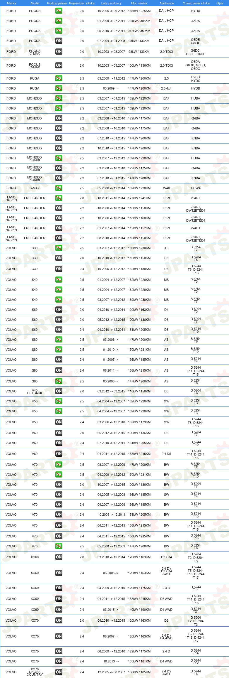Click the PB icon in the Kuga HYDB, HYDC row
Viewport: 229px width, 678px height.
(59, 78)
